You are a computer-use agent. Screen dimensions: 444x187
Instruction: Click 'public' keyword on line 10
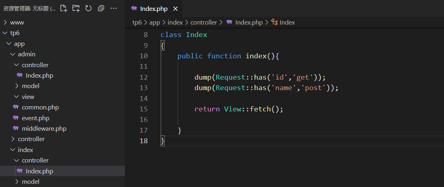pyautogui.click(x=190, y=56)
